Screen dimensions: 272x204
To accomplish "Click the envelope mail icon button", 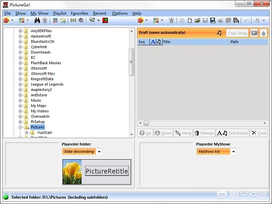I will tap(254, 33).
